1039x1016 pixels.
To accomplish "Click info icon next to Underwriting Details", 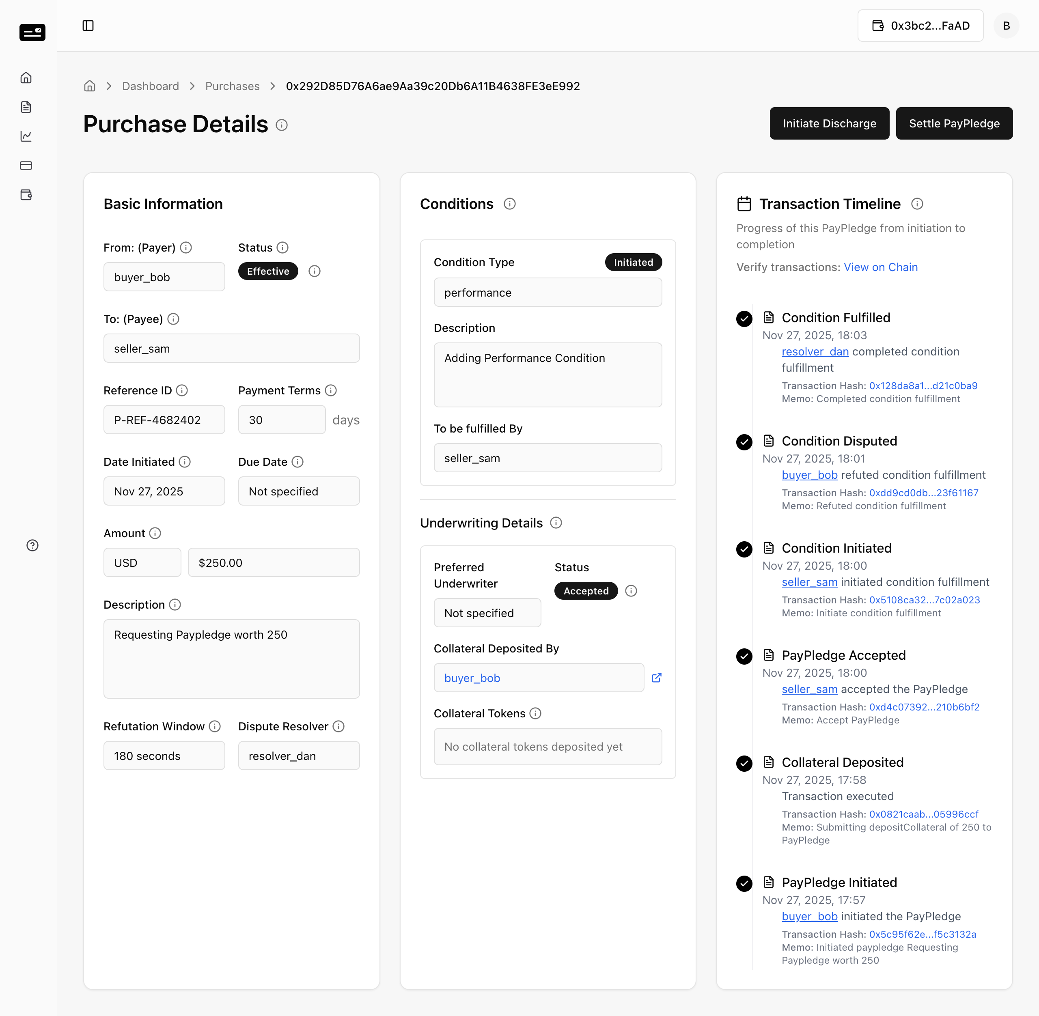I will point(556,523).
